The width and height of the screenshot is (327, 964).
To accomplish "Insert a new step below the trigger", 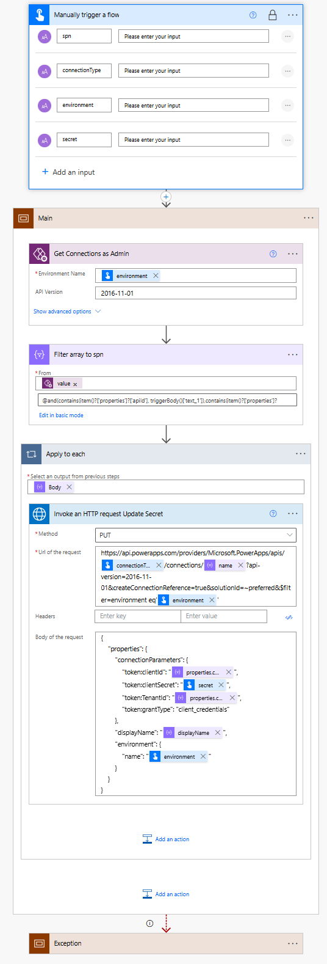I will point(166,197).
